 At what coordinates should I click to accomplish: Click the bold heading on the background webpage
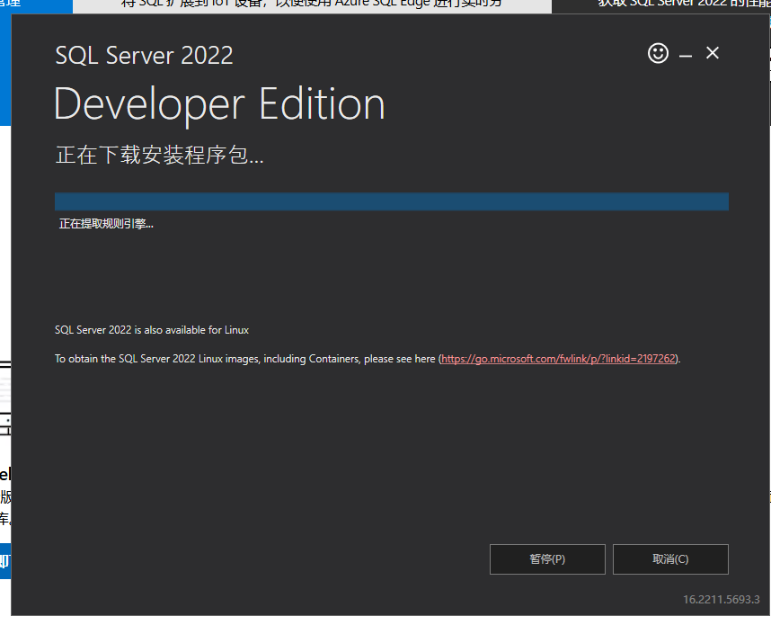[x=4, y=474]
